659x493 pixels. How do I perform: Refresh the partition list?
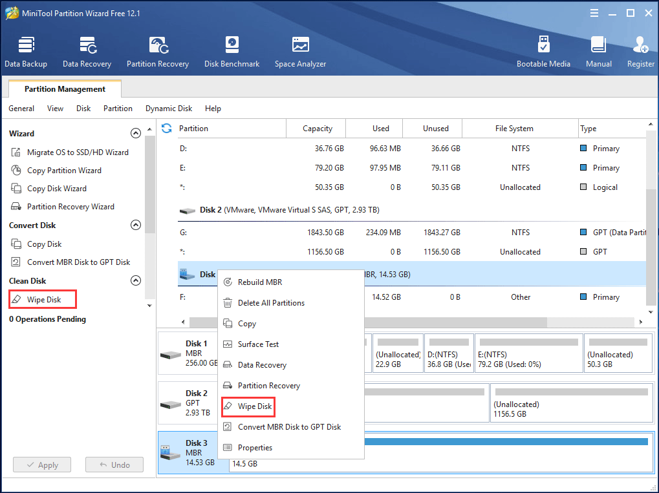pyautogui.click(x=167, y=128)
